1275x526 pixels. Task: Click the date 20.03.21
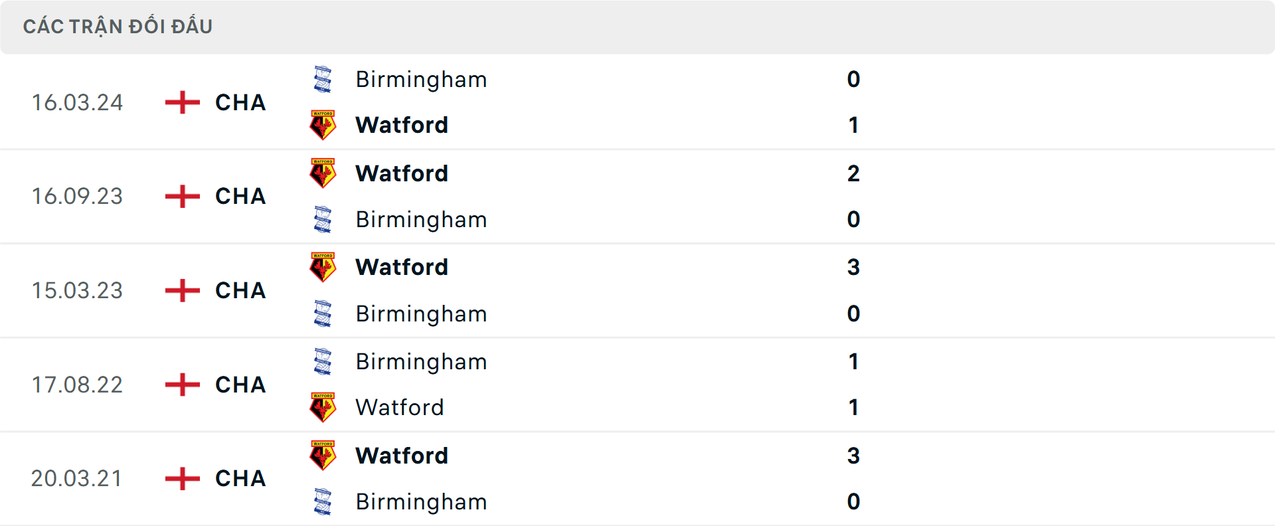(77, 479)
